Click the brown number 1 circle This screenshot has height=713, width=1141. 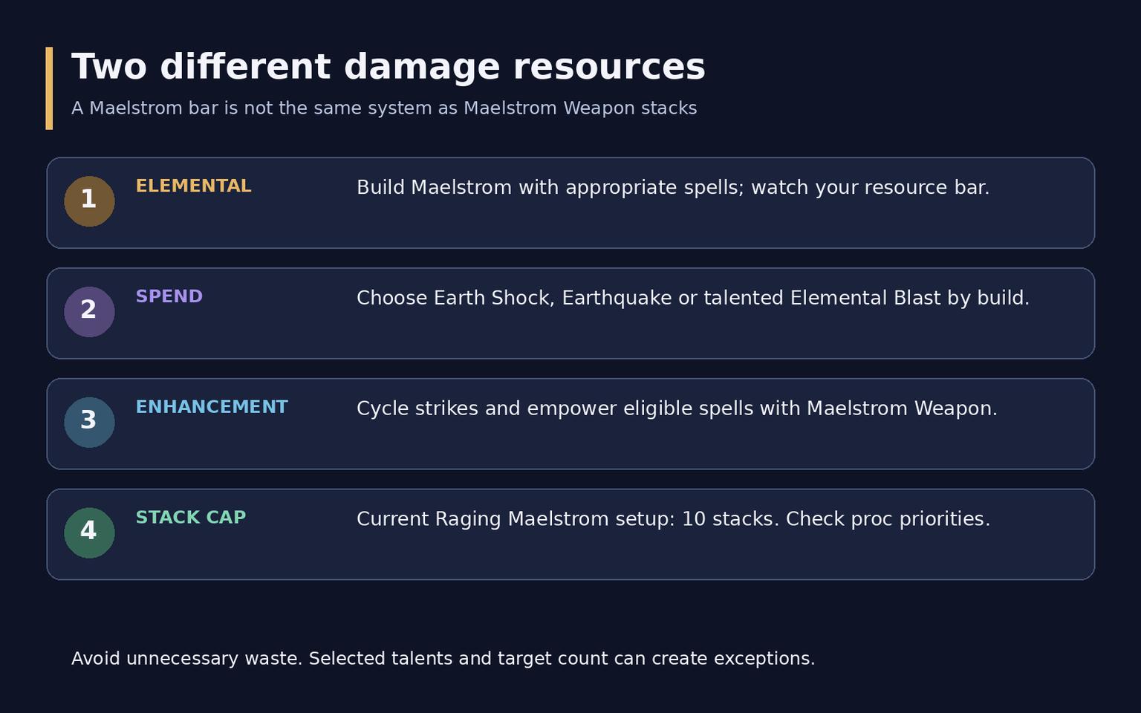(89, 201)
